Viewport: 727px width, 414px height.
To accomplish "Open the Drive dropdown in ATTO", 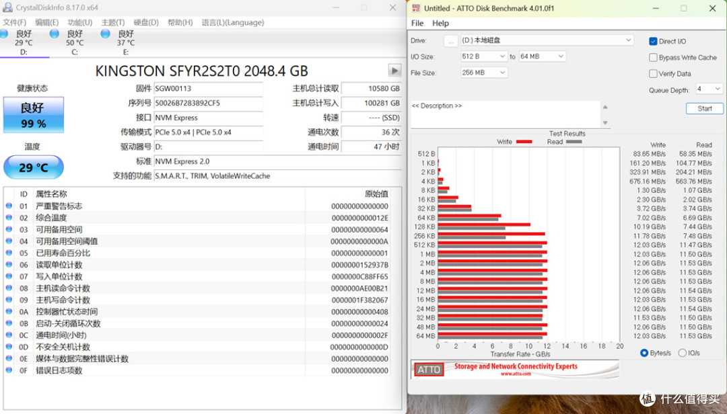I will click(547, 40).
